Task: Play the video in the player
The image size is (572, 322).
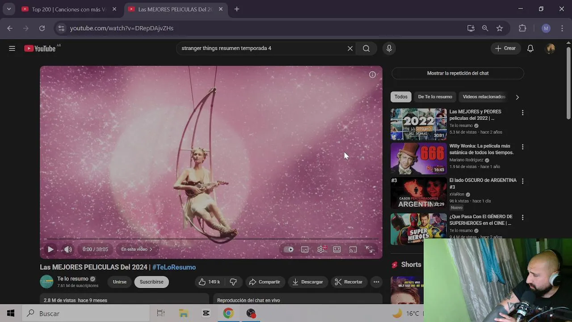Action: [50, 250]
